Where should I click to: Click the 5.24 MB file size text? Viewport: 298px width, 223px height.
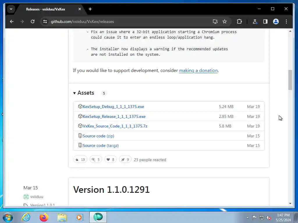[x=226, y=107]
